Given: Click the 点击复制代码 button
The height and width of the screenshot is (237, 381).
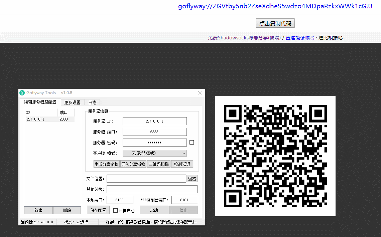Looking at the screenshot, I should click(275, 23).
